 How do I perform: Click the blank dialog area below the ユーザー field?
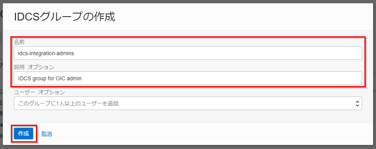pyautogui.click(x=188, y=116)
